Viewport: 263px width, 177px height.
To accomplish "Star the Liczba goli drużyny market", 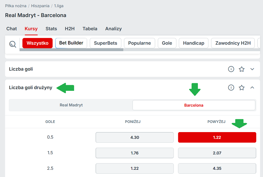I will coord(242,88).
